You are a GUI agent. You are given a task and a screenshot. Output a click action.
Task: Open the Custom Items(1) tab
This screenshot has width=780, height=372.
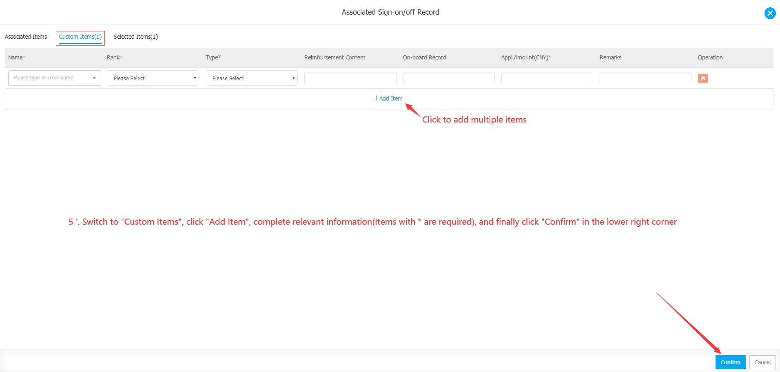(80, 37)
